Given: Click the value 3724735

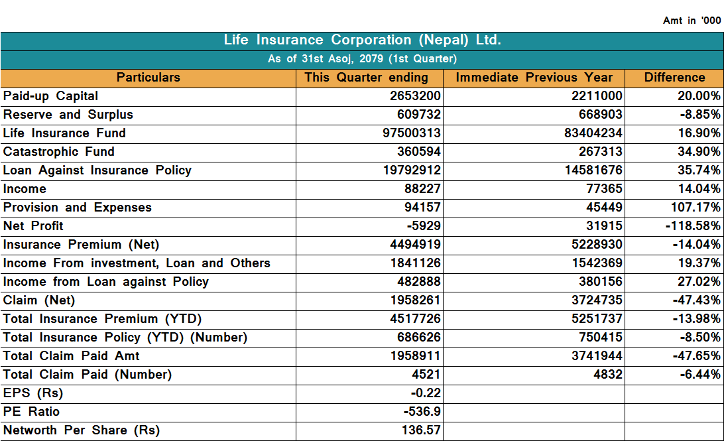Looking at the screenshot, I should [597, 300].
